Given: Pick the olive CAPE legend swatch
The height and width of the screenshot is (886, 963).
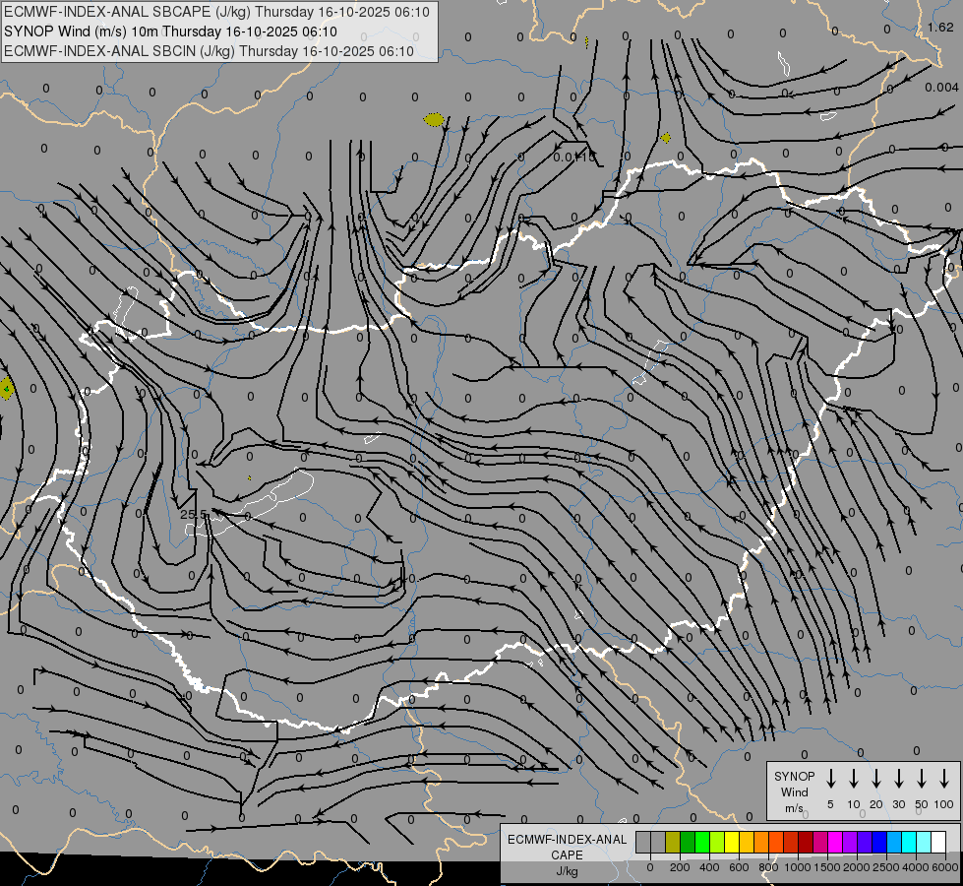Looking at the screenshot, I should pos(673,842).
